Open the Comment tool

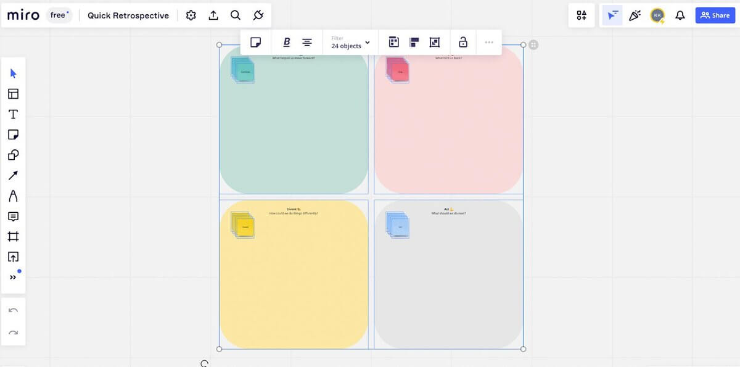coord(14,216)
